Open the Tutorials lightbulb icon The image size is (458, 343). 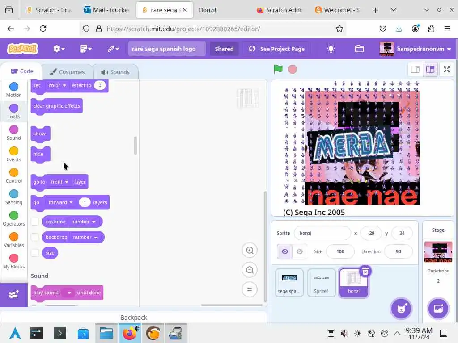331,49
